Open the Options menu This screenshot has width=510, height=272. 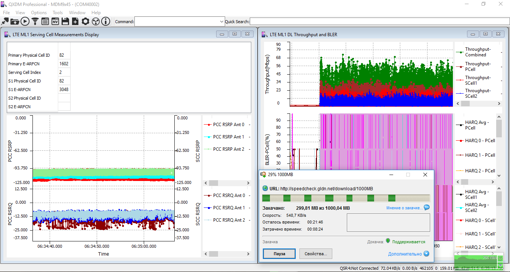pyautogui.click(x=39, y=13)
